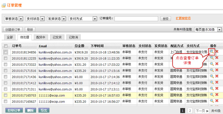Delete order 20101018134856 with red X
The width and height of the screenshot is (223, 114).
pyautogui.click(x=217, y=52)
